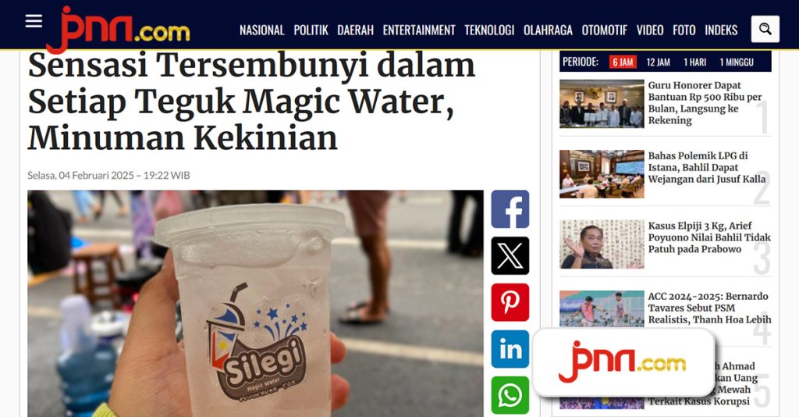The image size is (799, 417).
Task: Open the OTOMOTIF section
Action: coord(605,30)
